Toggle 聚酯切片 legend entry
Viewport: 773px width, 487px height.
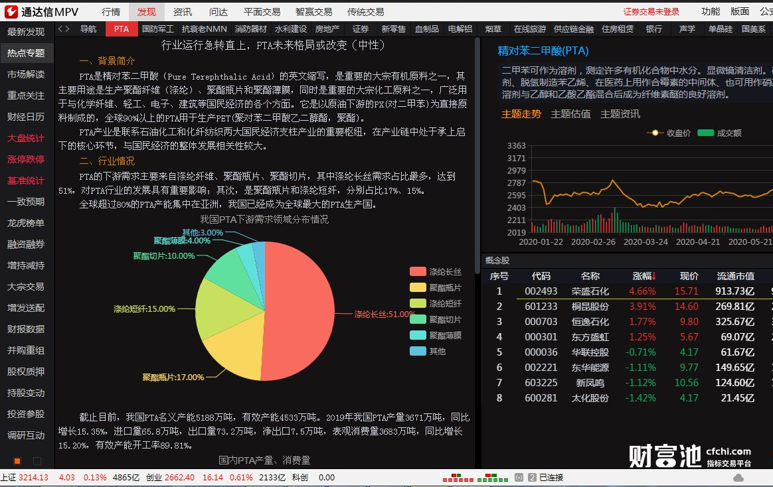(x=436, y=320)
